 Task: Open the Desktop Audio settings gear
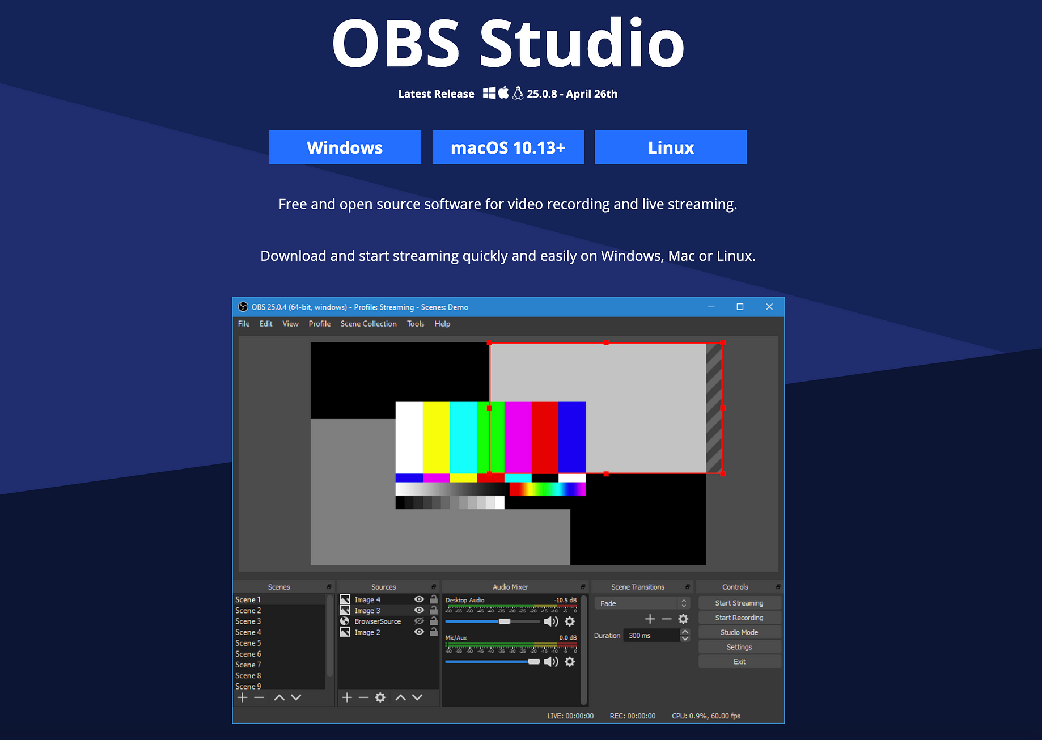coord(570,621)
